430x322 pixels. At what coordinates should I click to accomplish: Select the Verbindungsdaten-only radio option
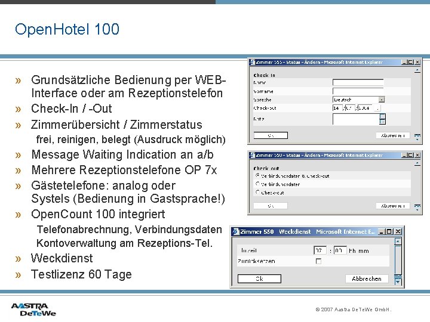tap(257, 184)
